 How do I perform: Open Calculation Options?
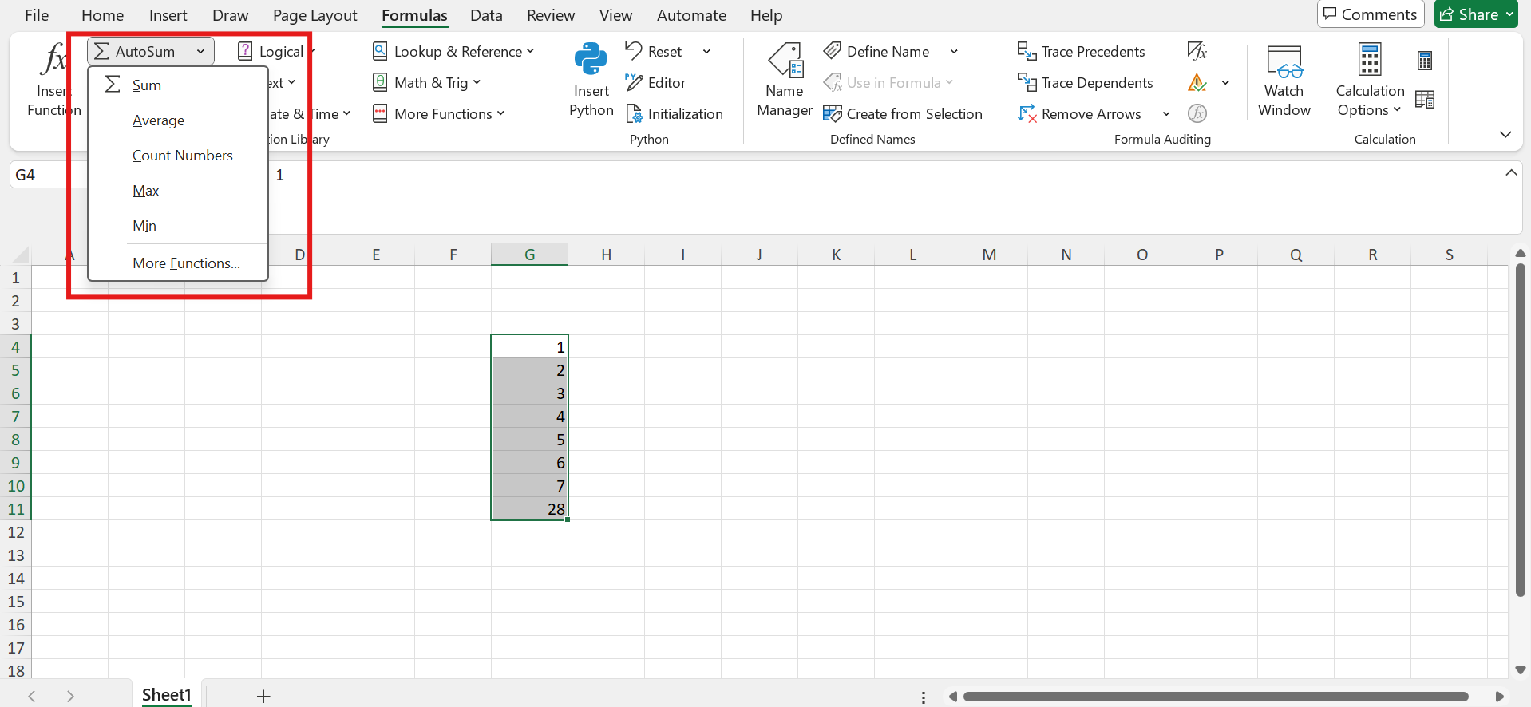(1370, 80)
